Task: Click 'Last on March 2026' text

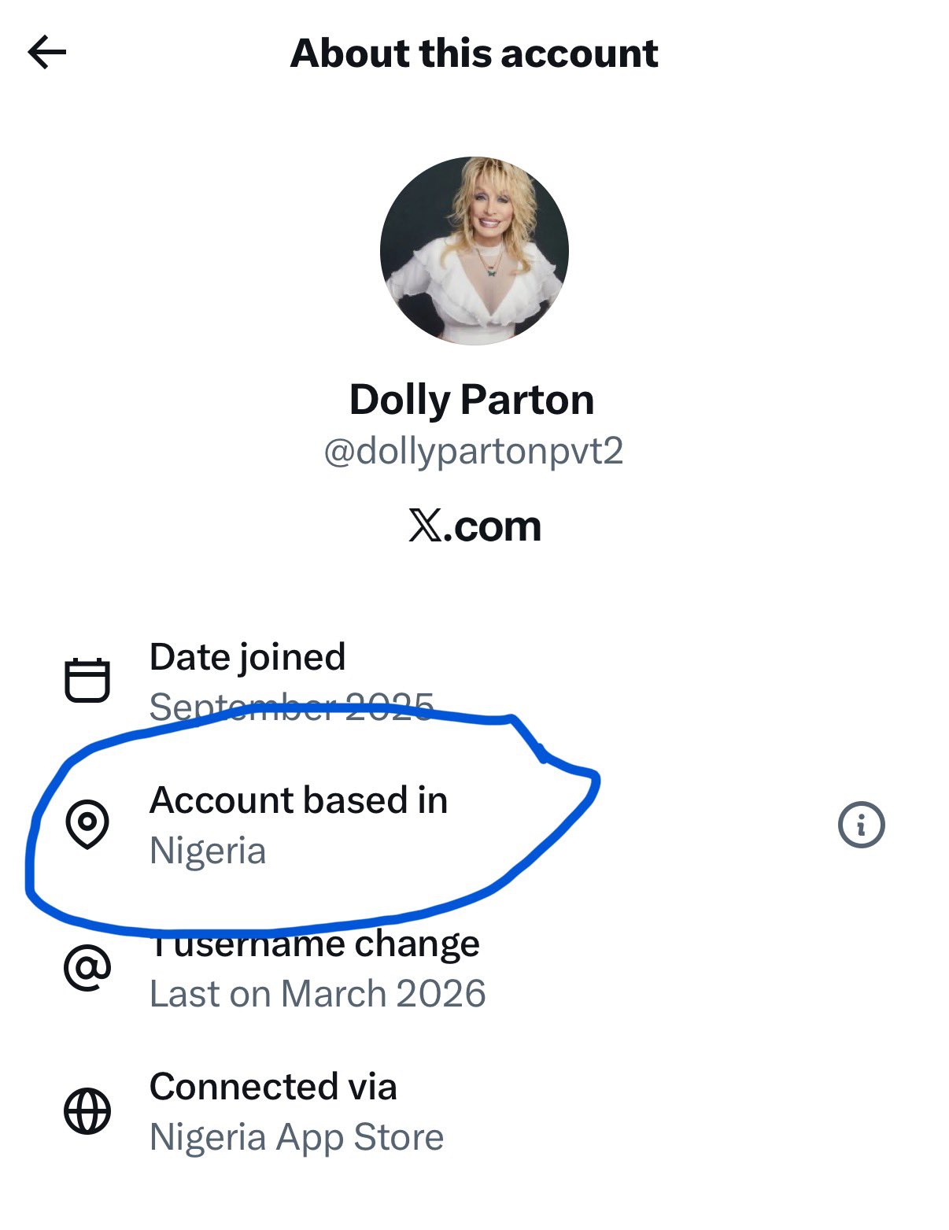Action: point(317,994)
